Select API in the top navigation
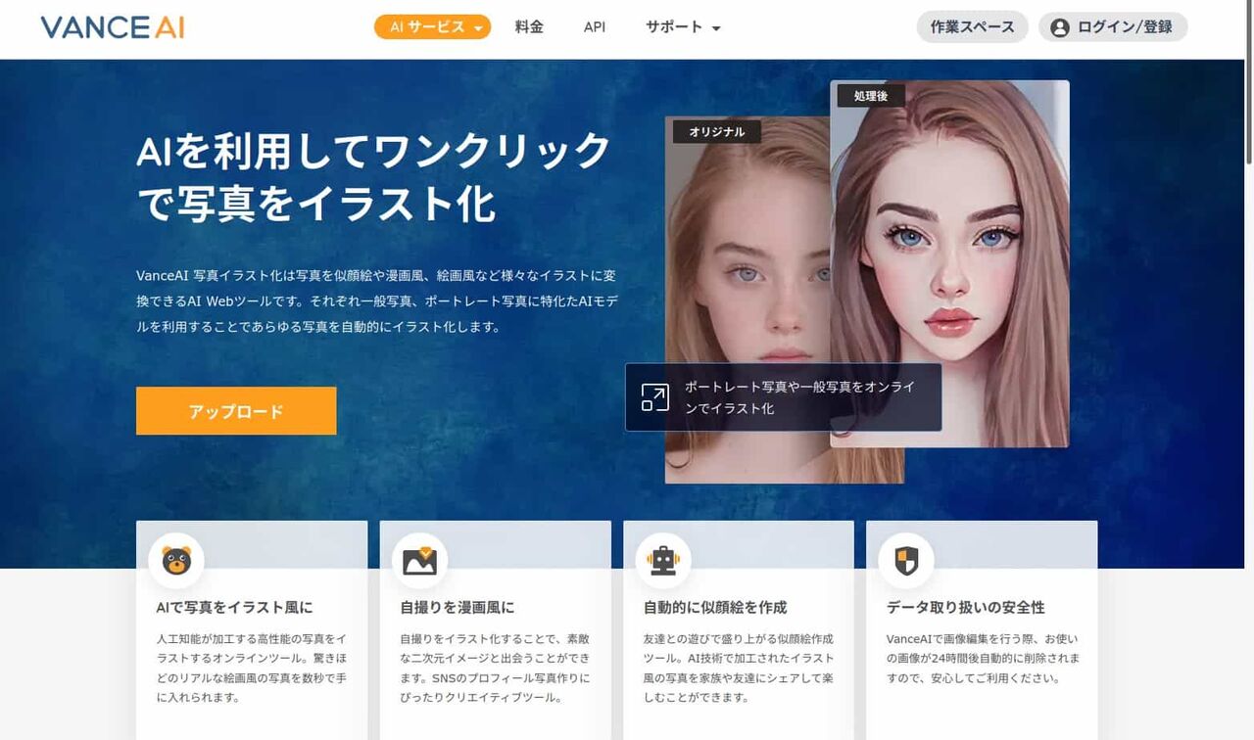 coord(594,27)
